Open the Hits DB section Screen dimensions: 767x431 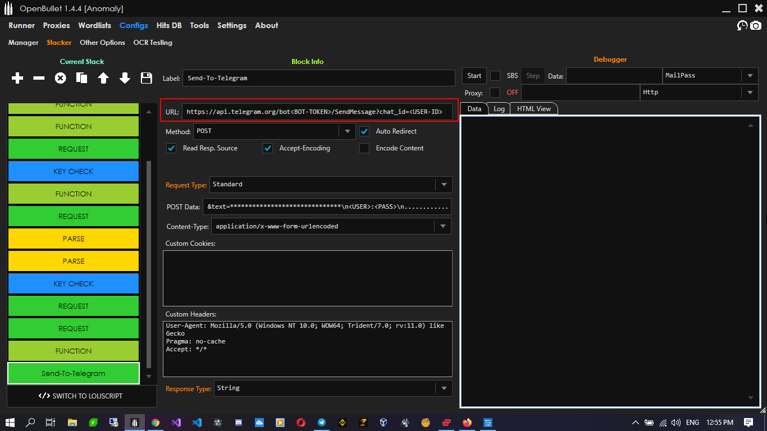[169, 25]
